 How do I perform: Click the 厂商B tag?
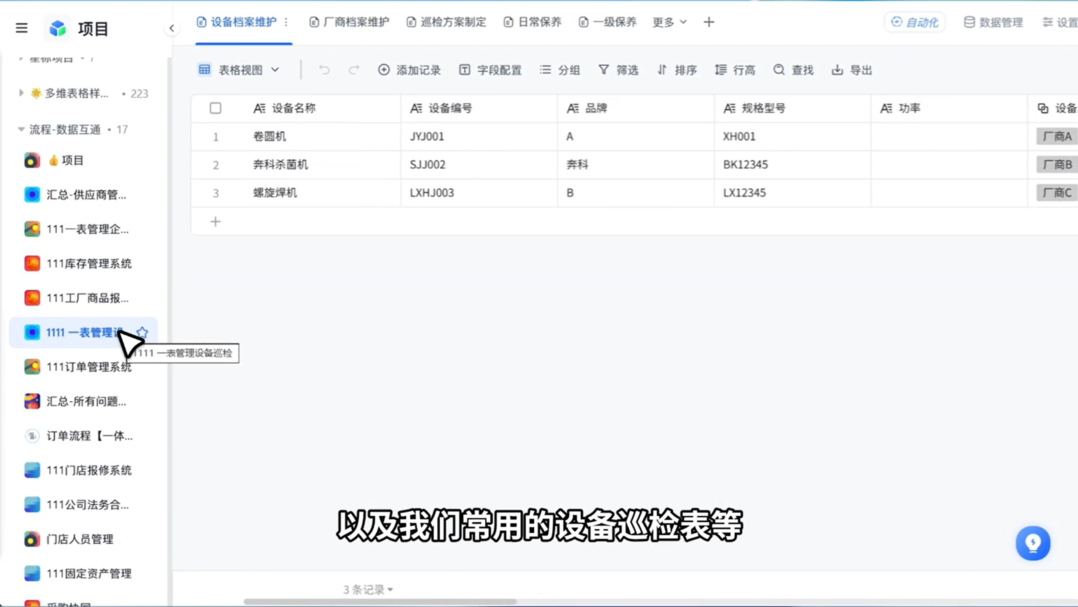pyautogui.click(x=1057, y=164)
